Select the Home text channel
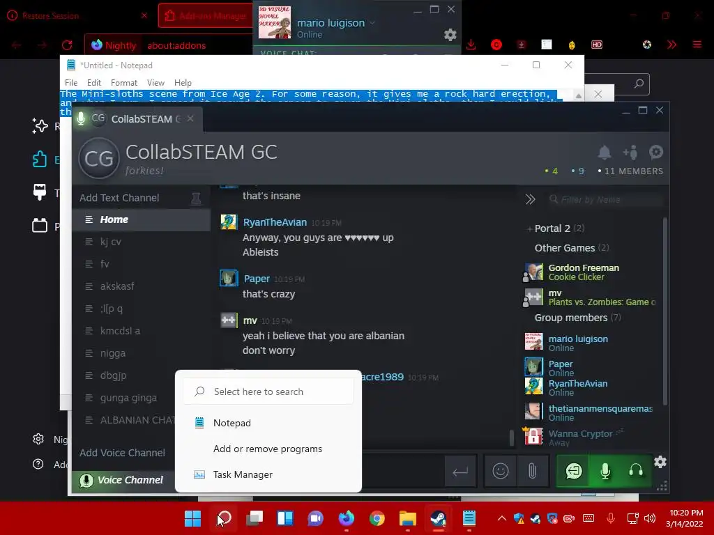The height and width of the screenshot is (535, 714). (141, 219)
